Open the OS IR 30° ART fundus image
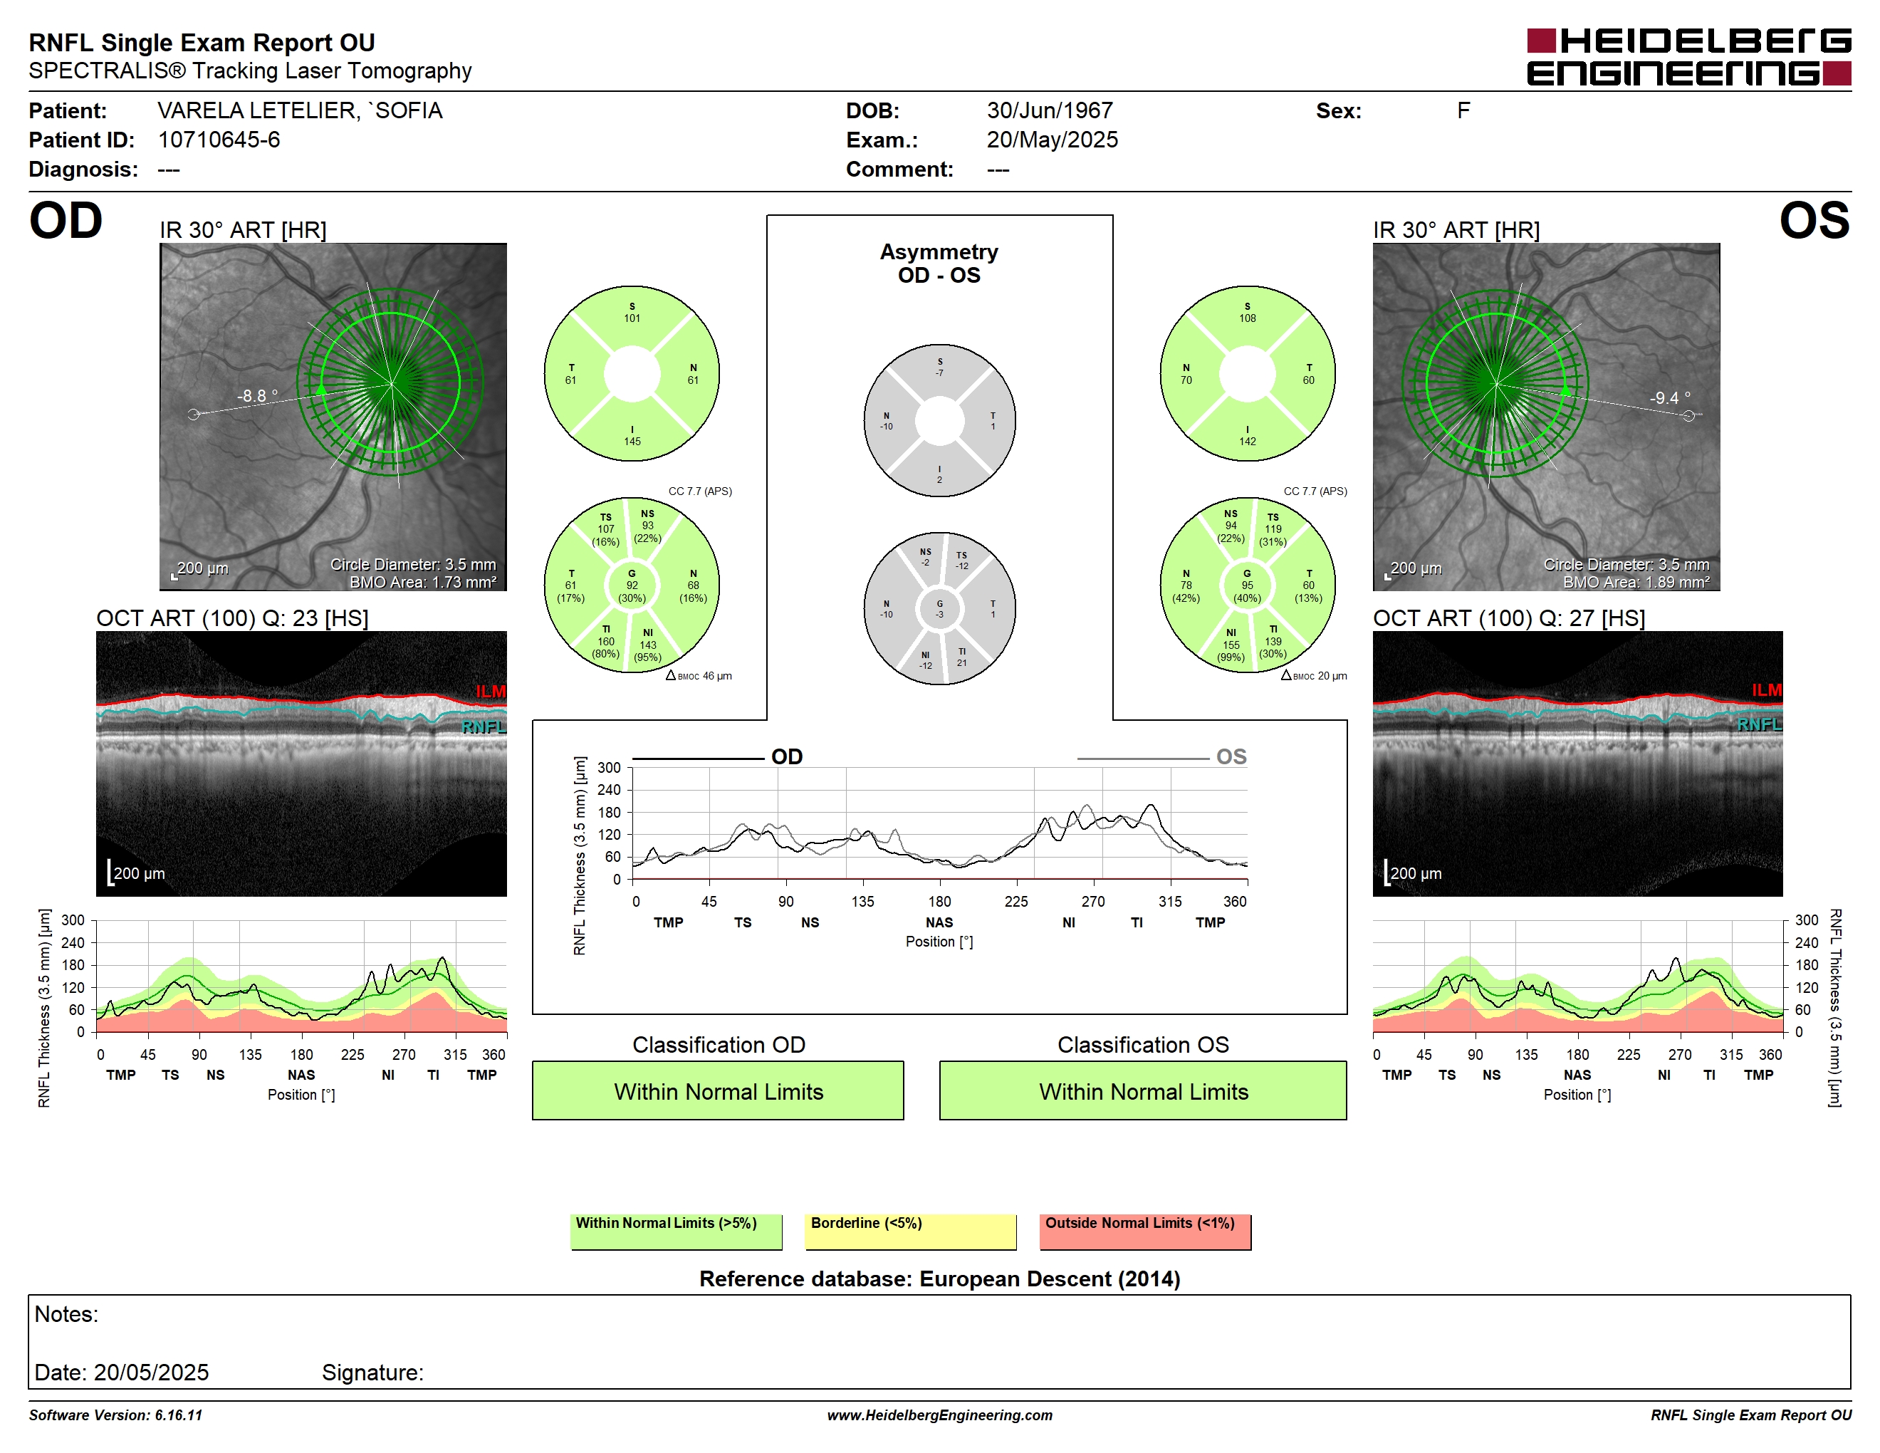 1546,417
